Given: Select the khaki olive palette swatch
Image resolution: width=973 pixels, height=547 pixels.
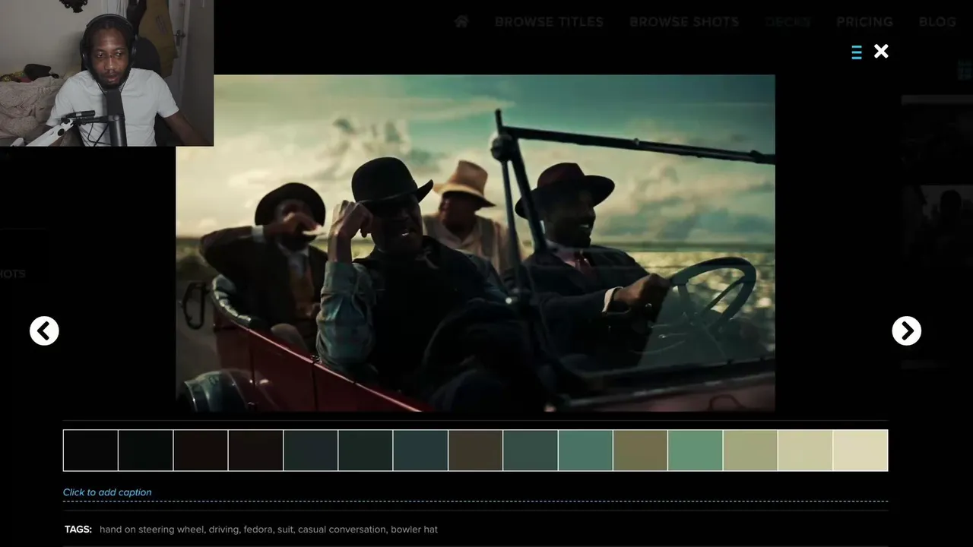Looking at the screenshot, I should coord(641,451).
